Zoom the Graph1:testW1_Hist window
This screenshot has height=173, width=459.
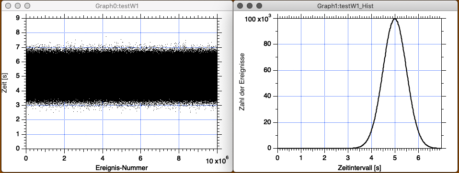(259, 6)
